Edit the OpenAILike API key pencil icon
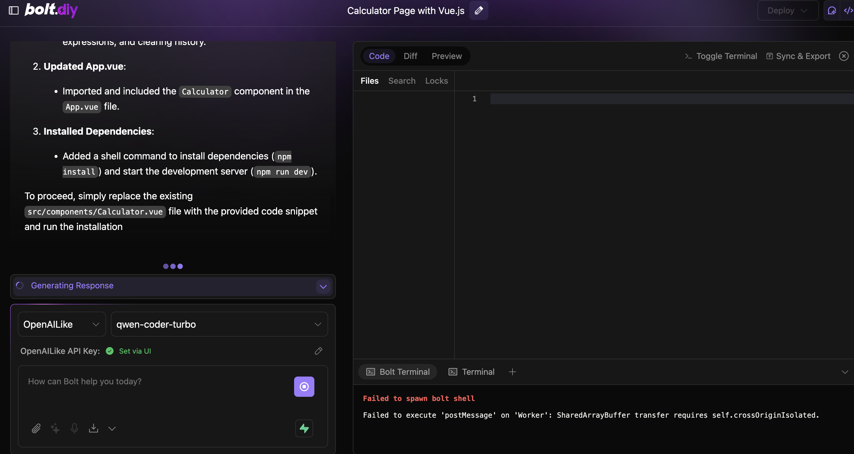The width and height of the screenshot is (854, 454). 318,351
